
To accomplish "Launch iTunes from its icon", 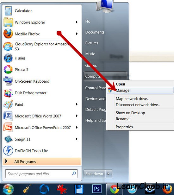I will (8, 58).
